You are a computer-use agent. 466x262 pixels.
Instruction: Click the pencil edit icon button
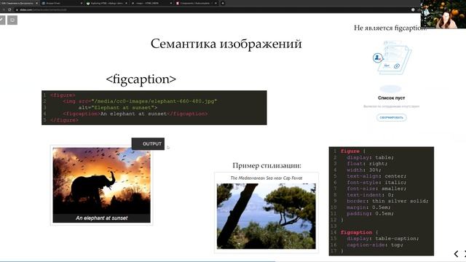1,20
